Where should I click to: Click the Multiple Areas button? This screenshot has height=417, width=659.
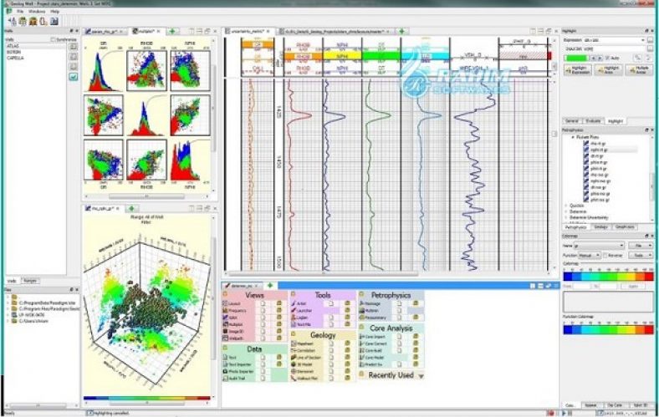[640, 70]
